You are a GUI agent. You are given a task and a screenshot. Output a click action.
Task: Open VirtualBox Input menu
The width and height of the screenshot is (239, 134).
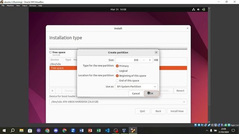pyautogui.click(x=25, y=6)
